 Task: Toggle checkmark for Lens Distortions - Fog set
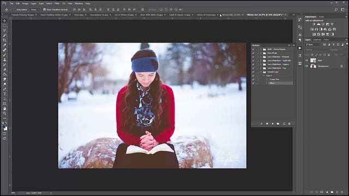(x=253, y=68)
